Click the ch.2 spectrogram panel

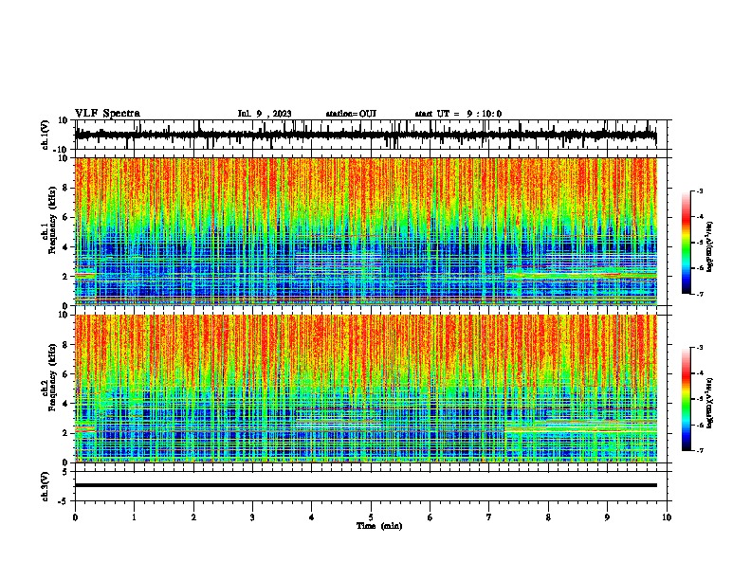(365, 389)
